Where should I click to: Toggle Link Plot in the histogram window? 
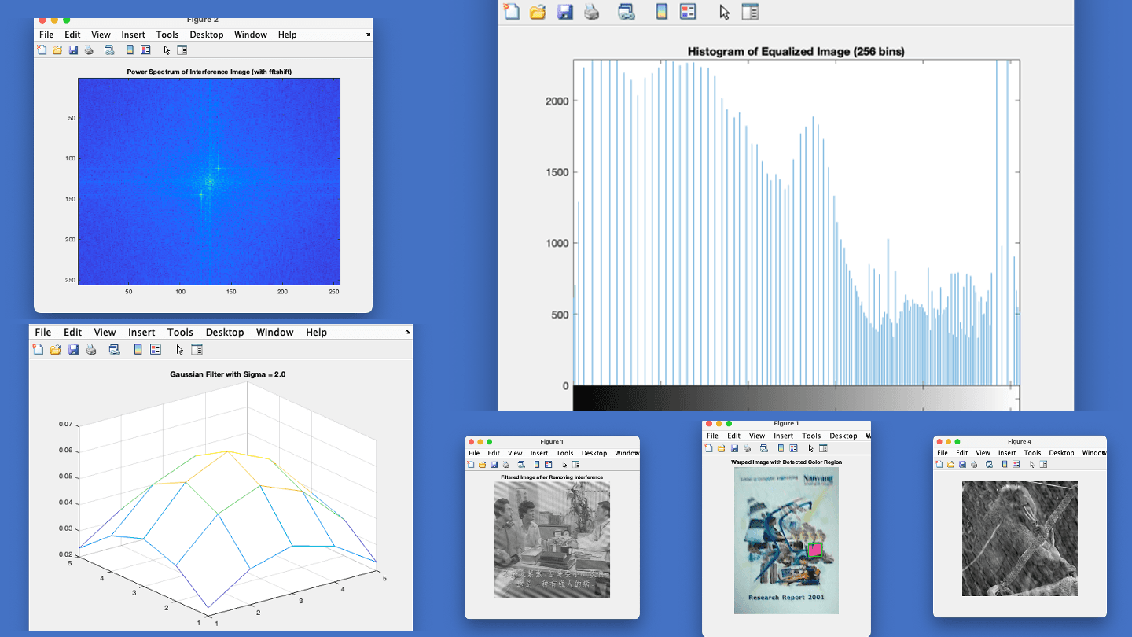click(x=625, y=12)
